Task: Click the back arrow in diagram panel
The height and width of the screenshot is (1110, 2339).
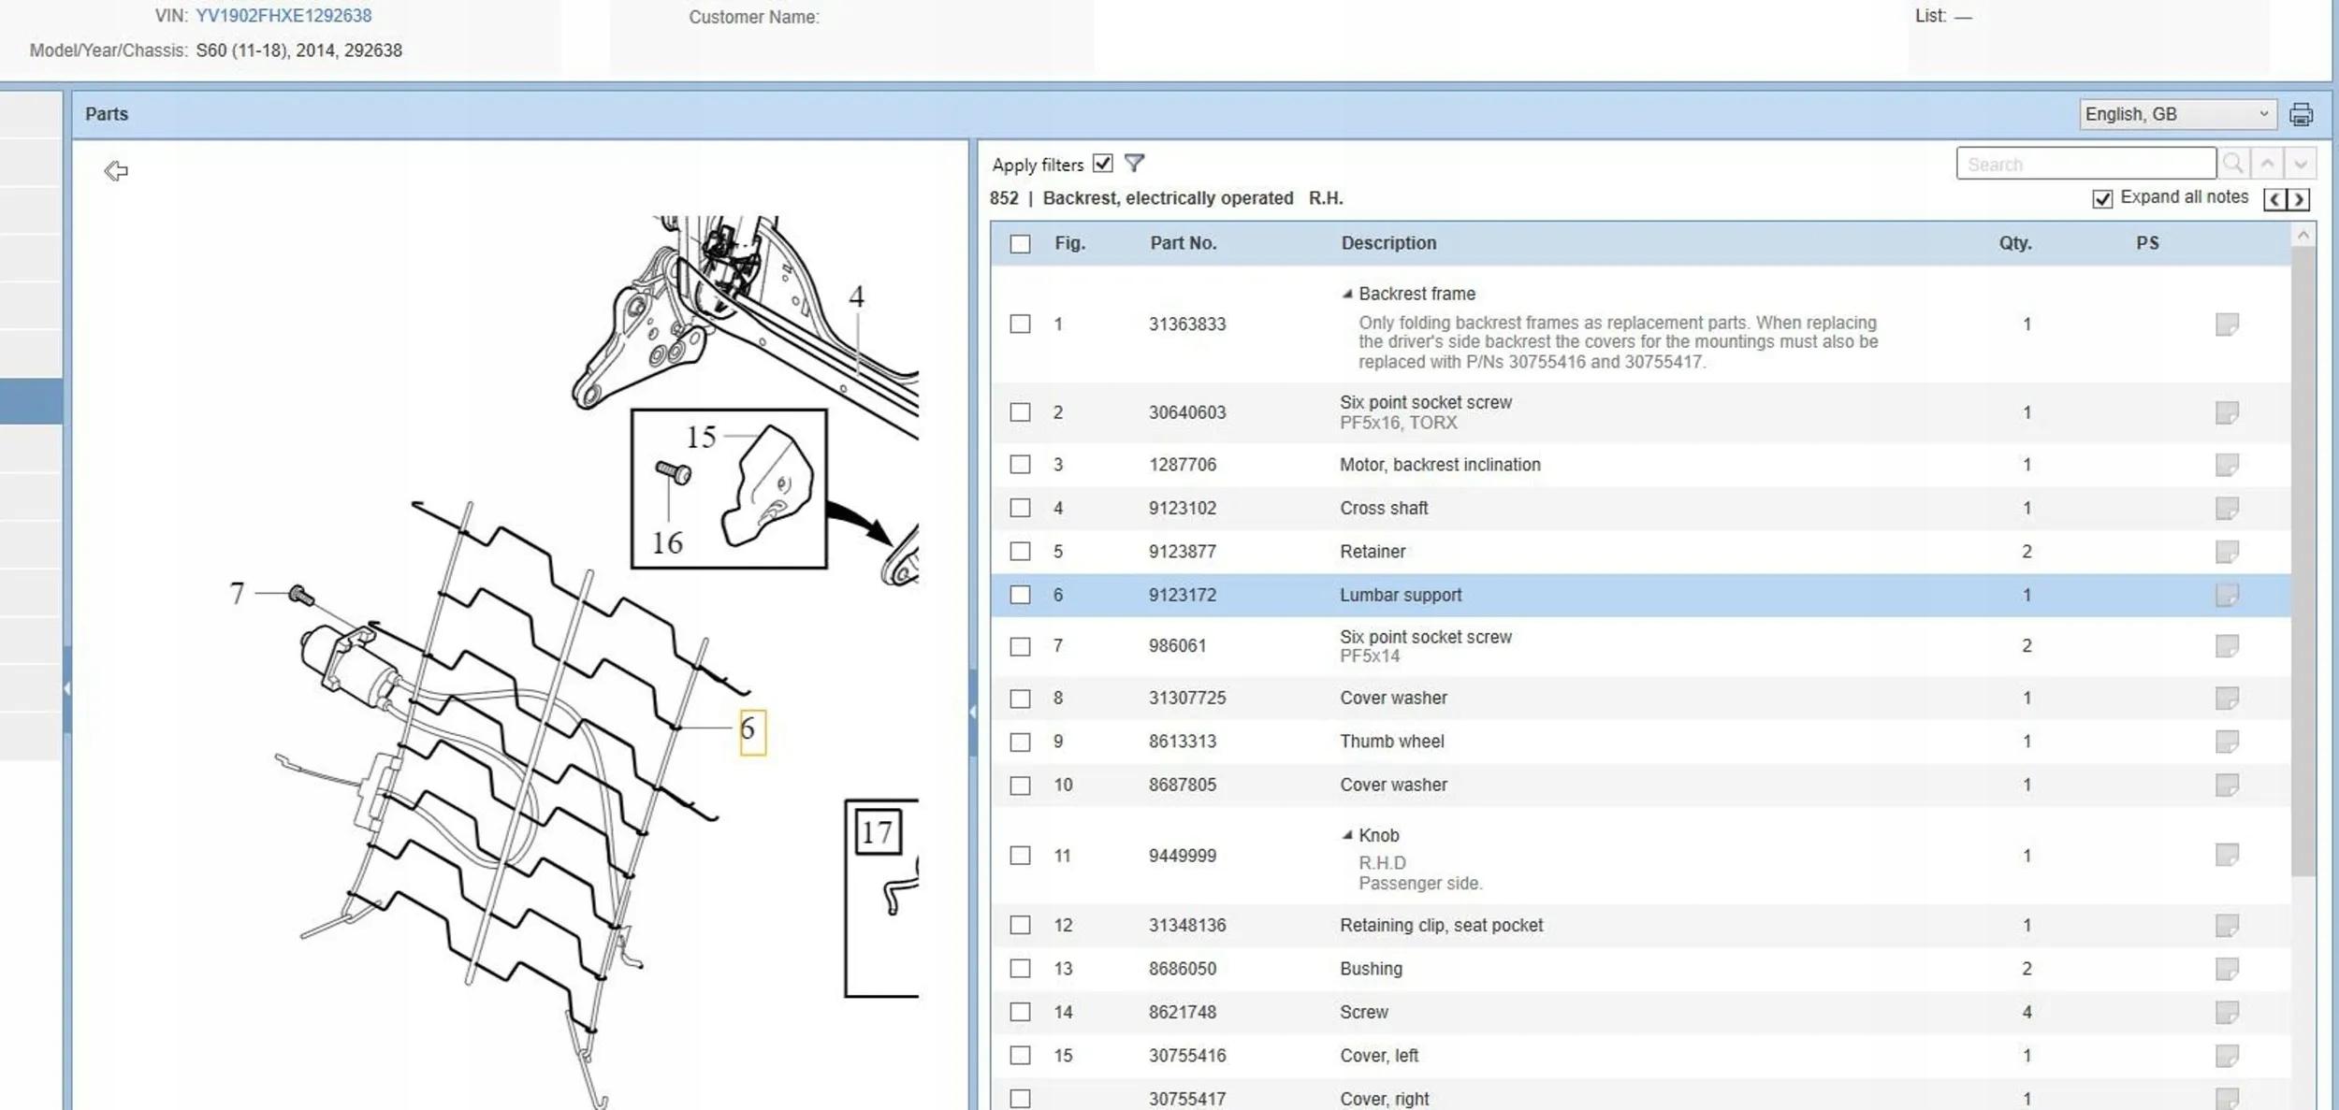Action: 116,170
